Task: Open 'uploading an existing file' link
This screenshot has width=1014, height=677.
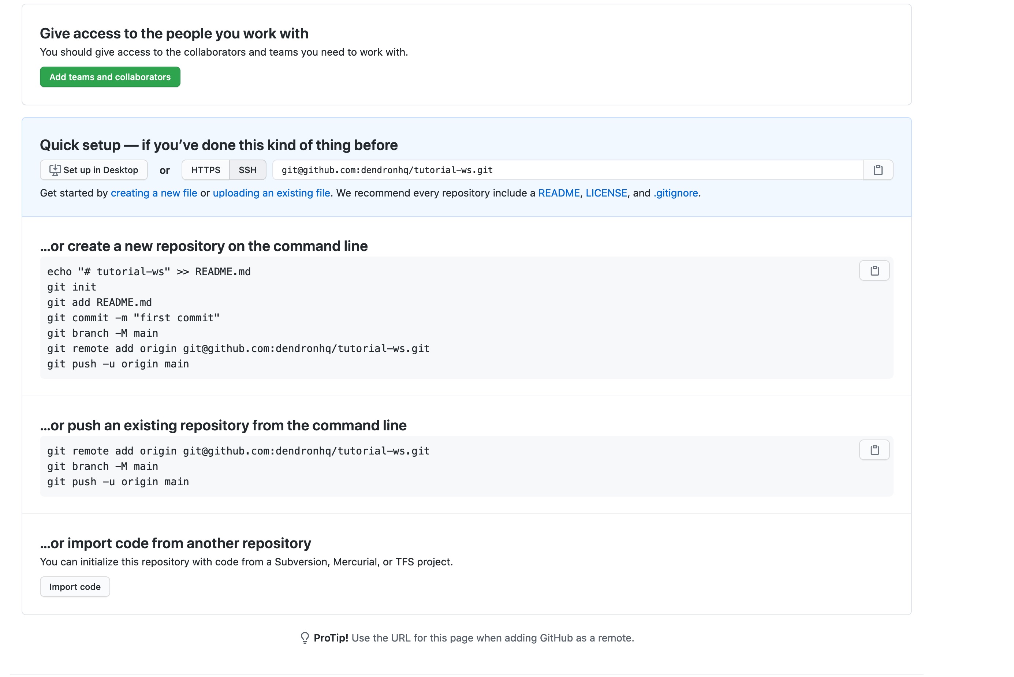Action: click(x=271, y=193)
